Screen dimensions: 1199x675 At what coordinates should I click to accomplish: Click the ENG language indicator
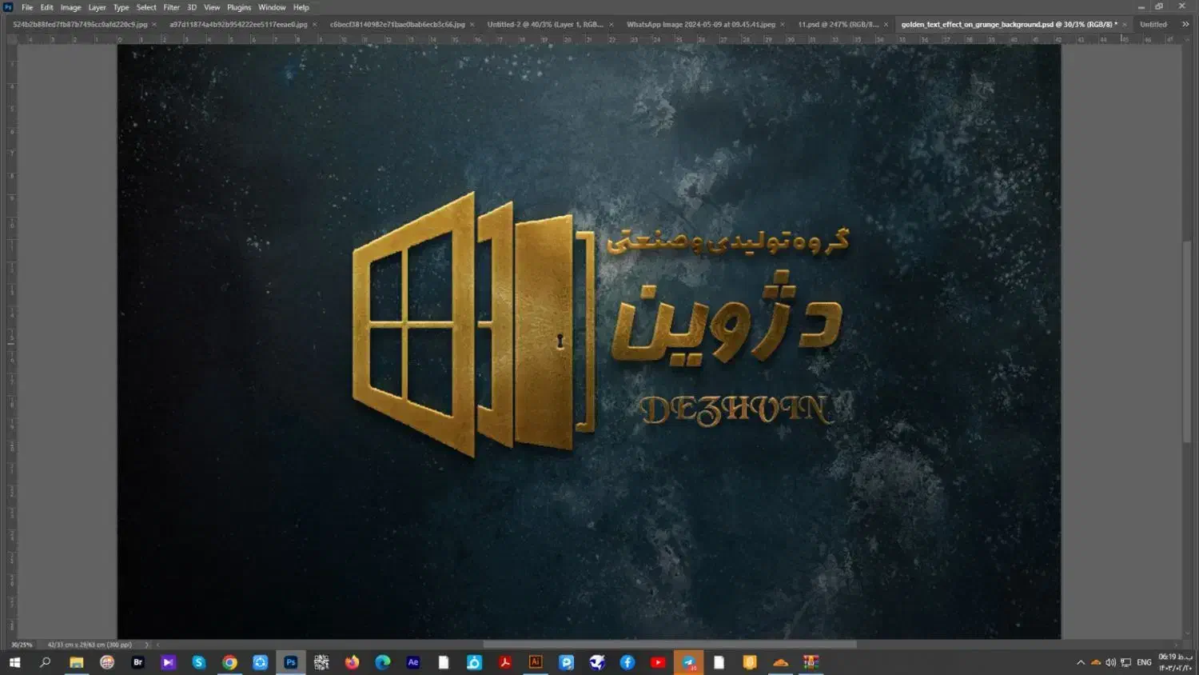click(x=1144, y=662)
